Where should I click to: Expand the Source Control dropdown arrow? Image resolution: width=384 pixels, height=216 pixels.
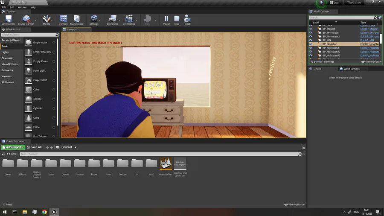click(35, 20)
